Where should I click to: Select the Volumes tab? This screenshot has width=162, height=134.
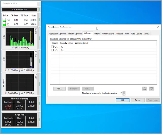click(x=88, y=33)
